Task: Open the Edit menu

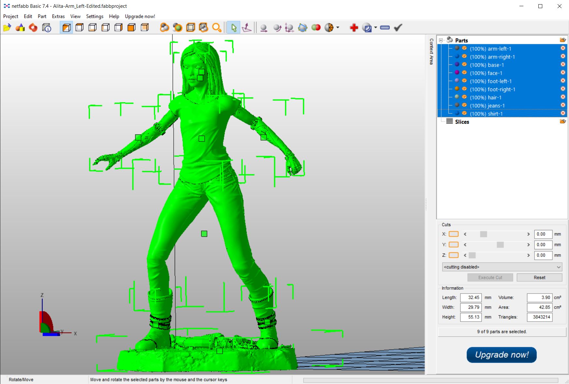Action: [x=28, y=16]
